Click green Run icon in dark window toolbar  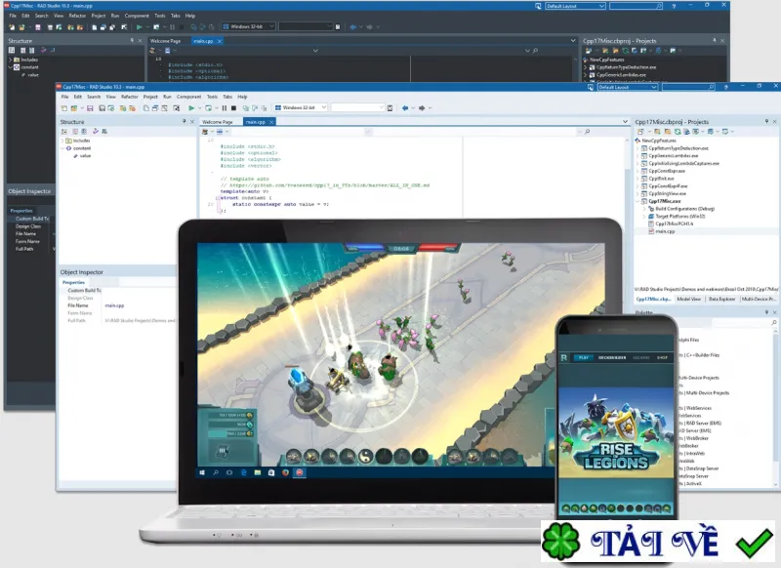point(140,27)
